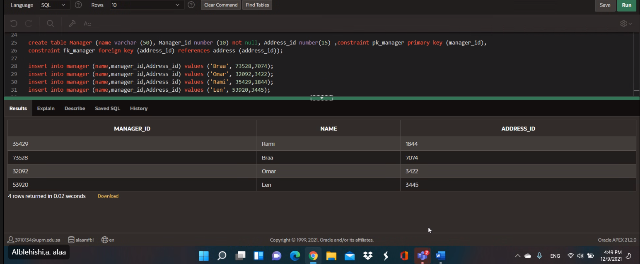Open the settings gear in editor corner
Viewport: 640px width, 264px height.
click(624, 24)
